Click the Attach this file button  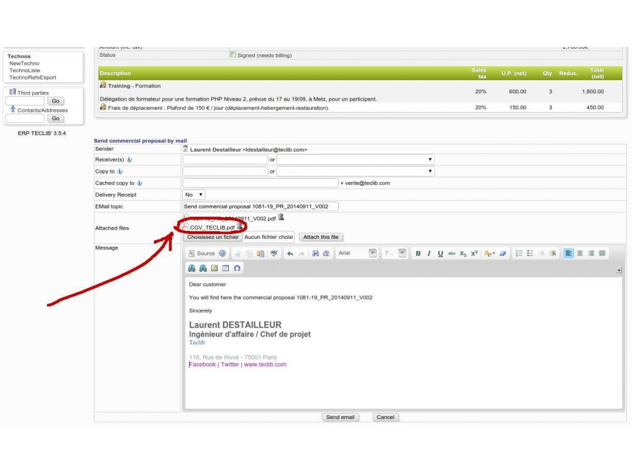tap(321, 237)
